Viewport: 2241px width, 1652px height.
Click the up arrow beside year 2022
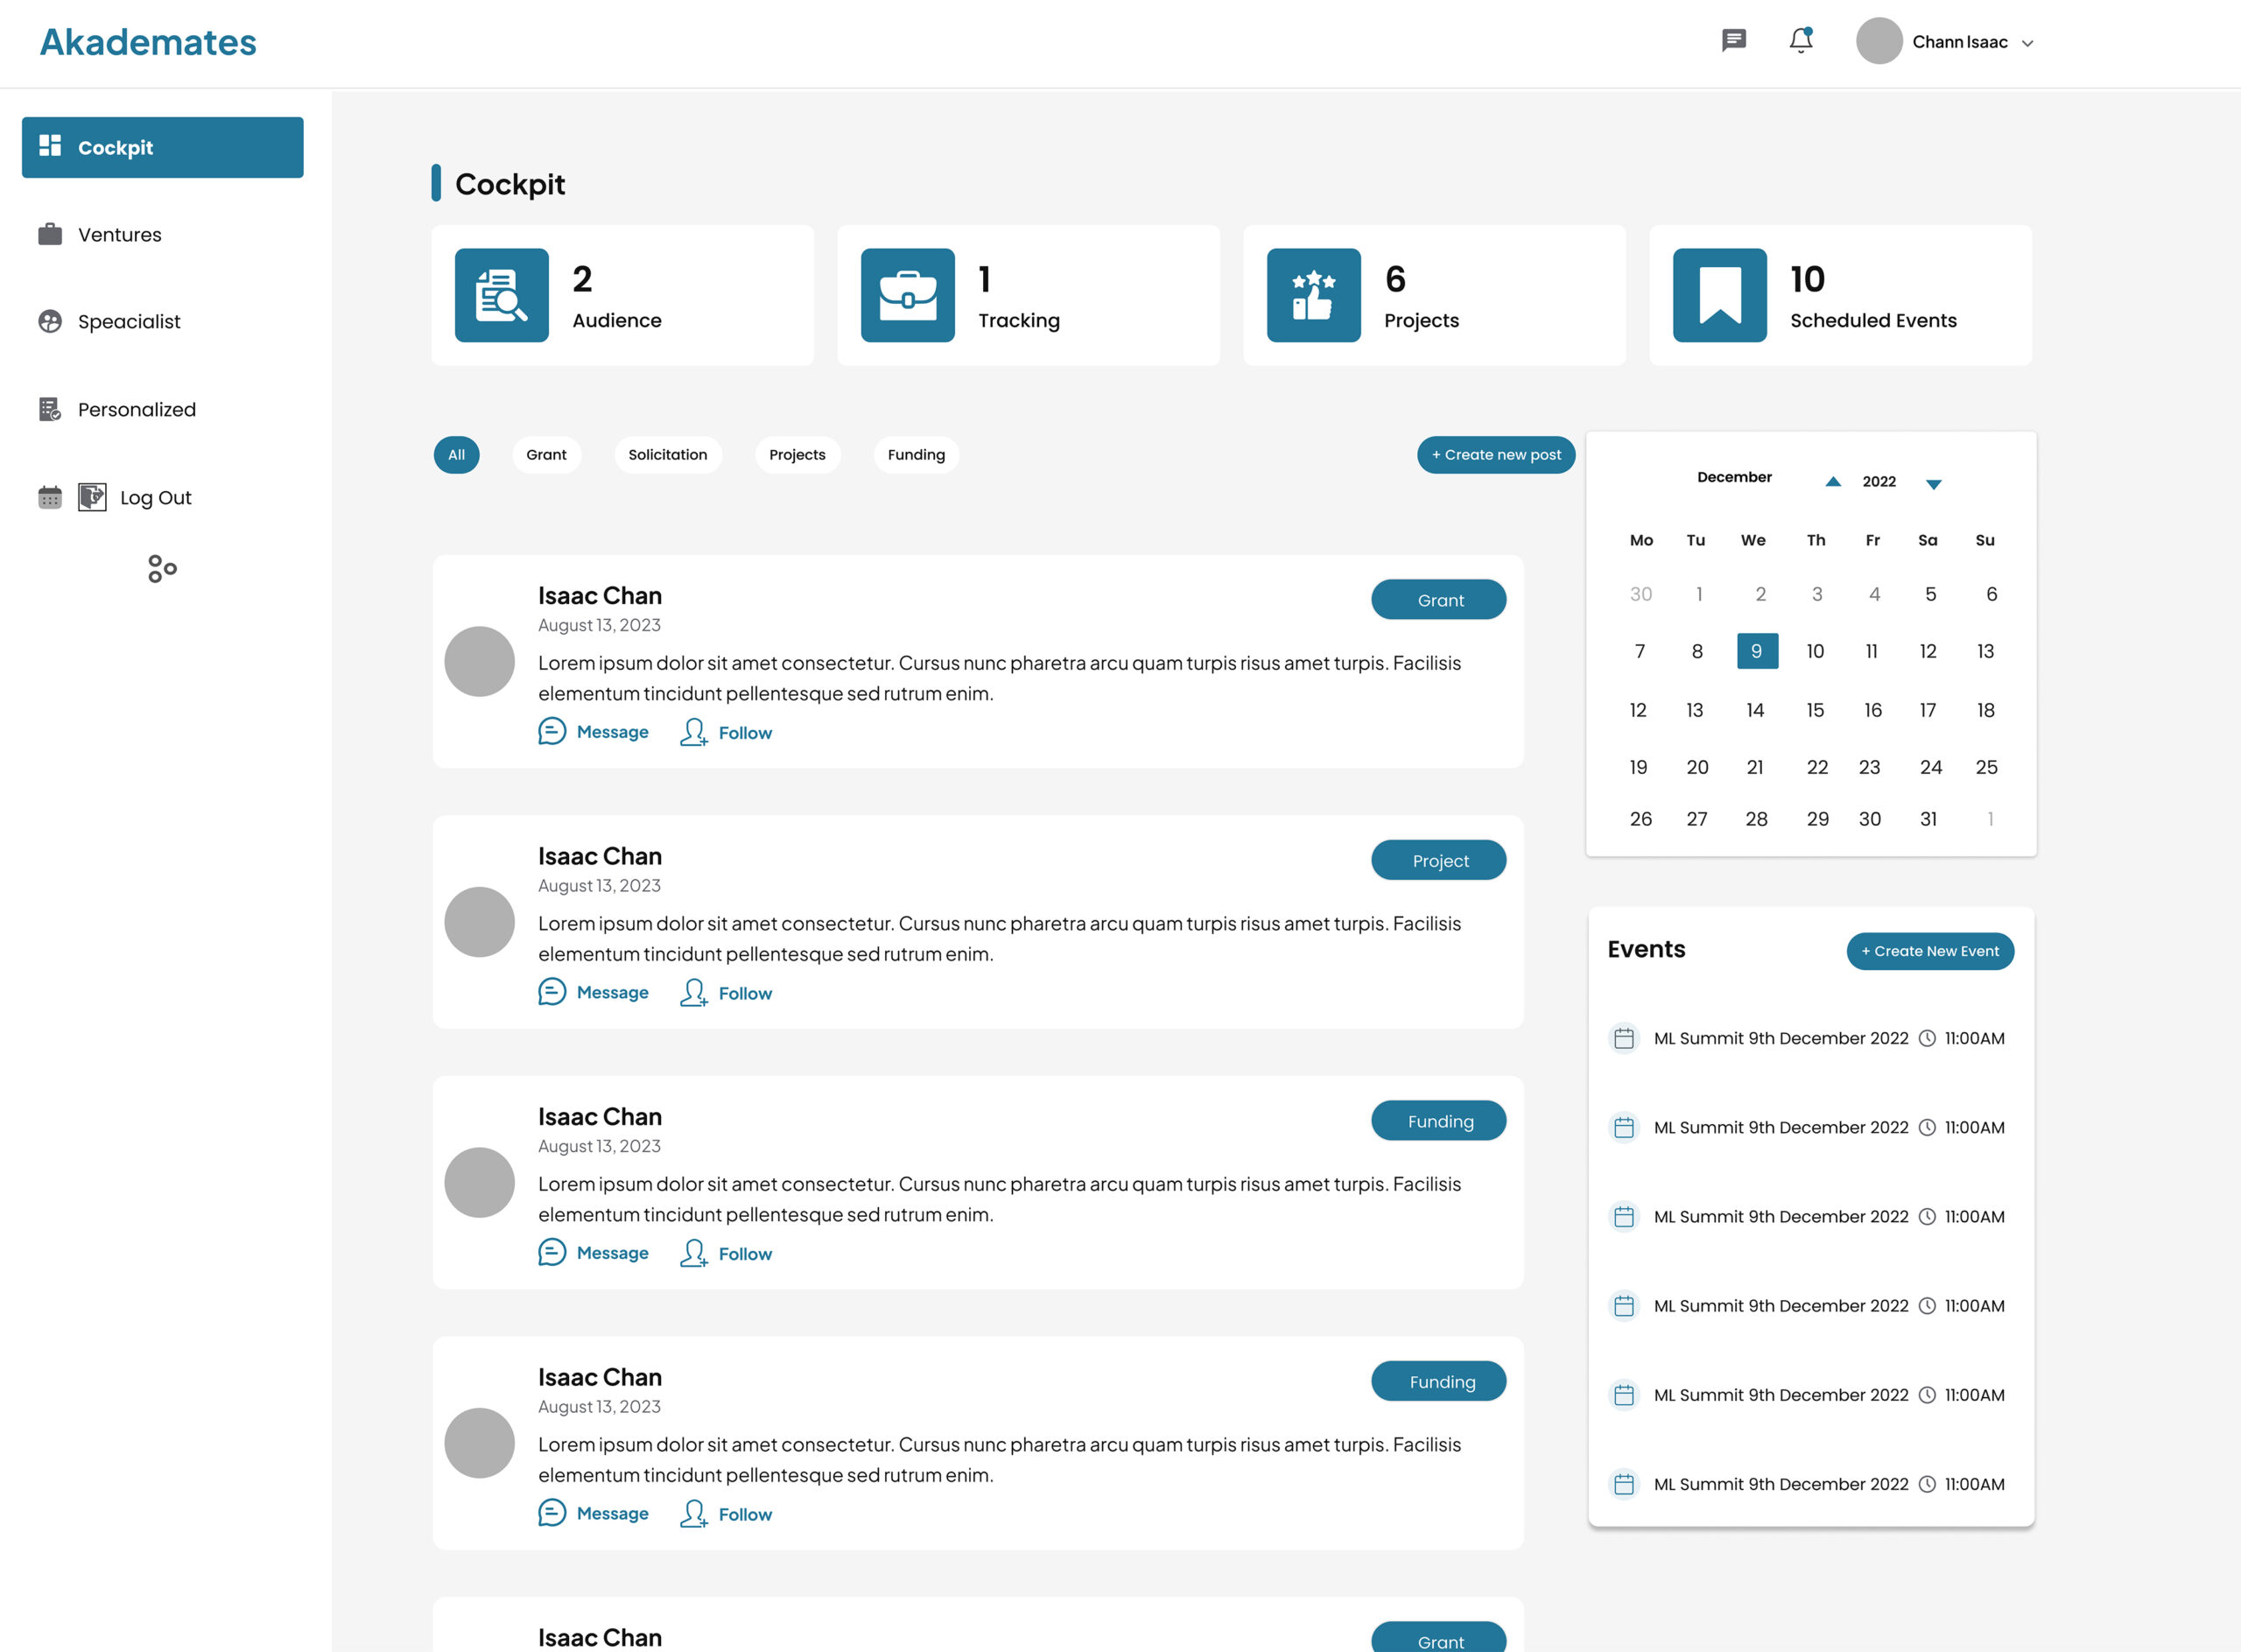click(1833, 482)
